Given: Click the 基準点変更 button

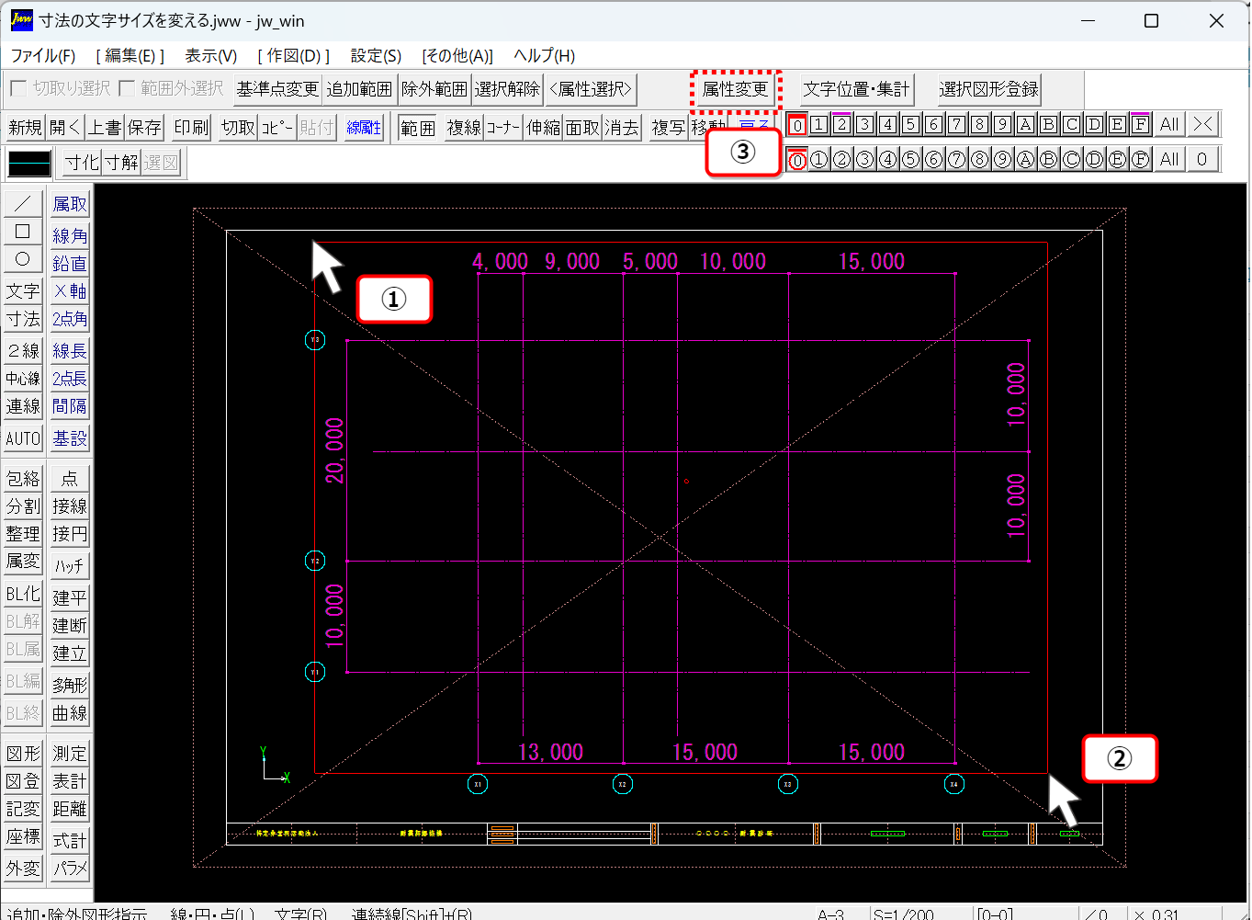Looking at the screenshot, I should (x=277, y=89).
